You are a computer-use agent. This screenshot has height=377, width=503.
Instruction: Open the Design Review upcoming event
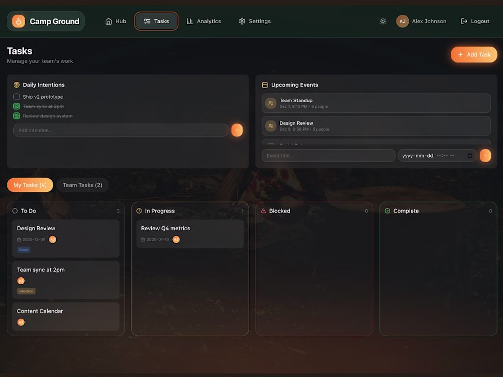click(x=376, y=126)
